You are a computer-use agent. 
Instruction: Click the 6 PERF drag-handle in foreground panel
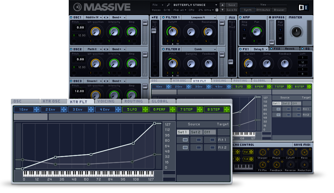[x=172, y=109]
